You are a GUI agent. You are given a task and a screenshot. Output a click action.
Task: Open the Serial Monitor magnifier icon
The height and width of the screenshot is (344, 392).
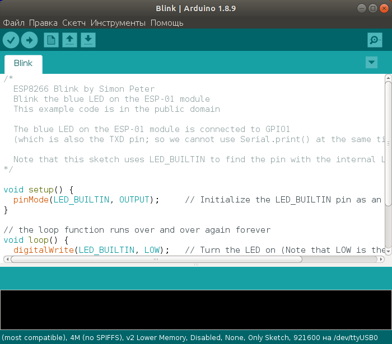[x=375, y=40]
